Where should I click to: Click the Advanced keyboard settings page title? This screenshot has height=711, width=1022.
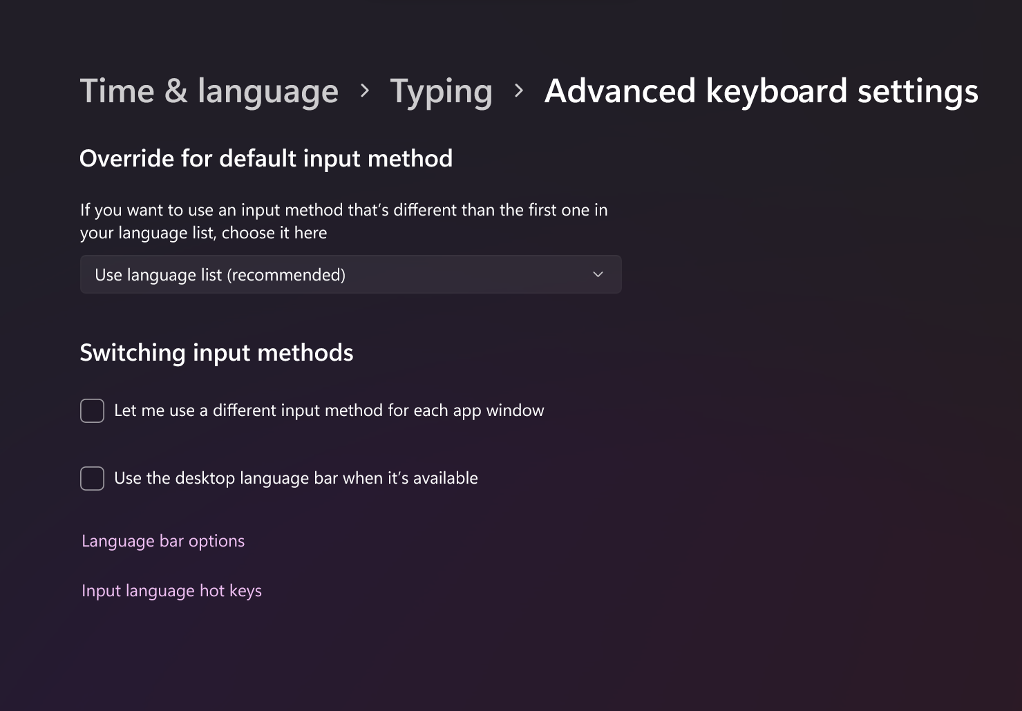coord(761,91)
